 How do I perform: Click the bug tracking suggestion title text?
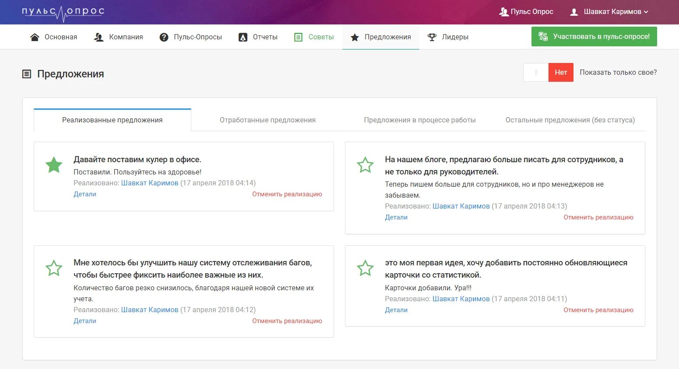point(193,269)
